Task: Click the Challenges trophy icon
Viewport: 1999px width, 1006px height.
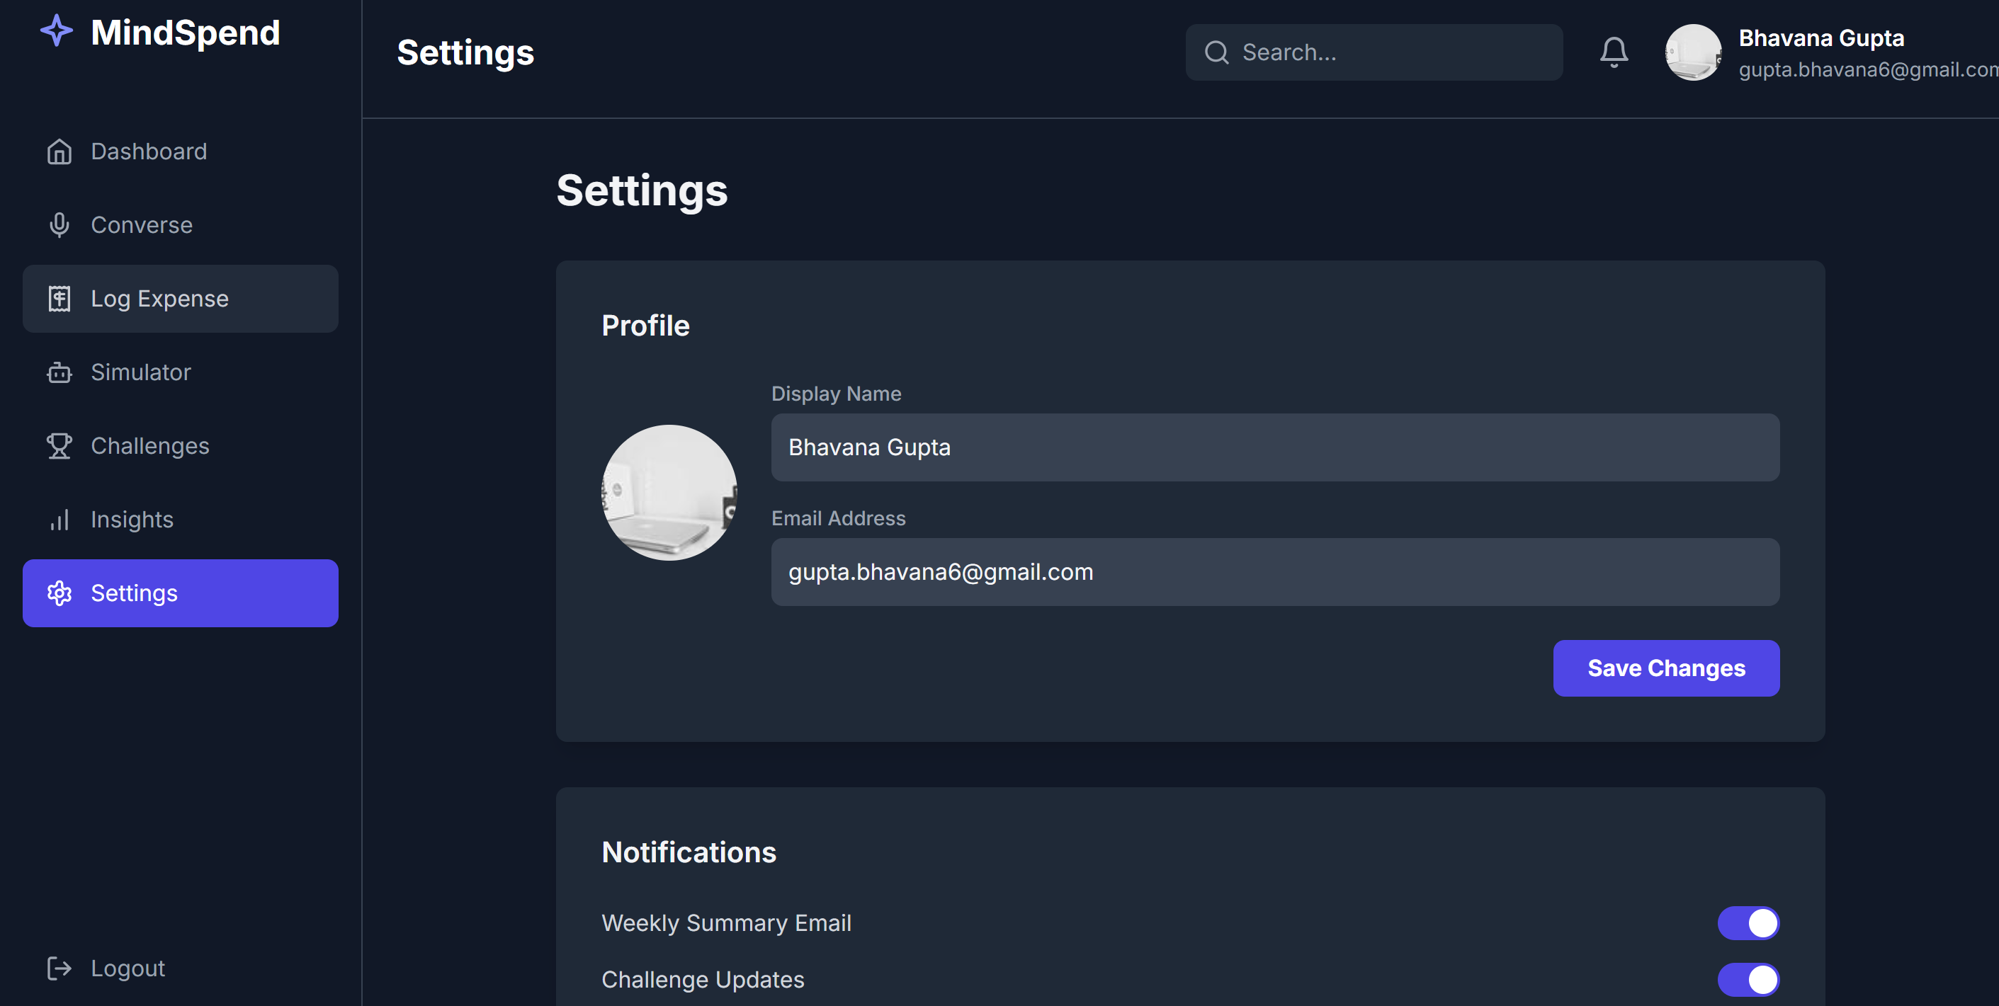Action: tap(59, 446)
